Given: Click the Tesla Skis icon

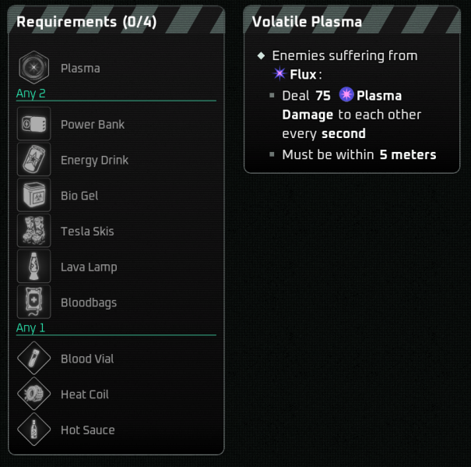Looking at the screenshot, I should point(33,231).
